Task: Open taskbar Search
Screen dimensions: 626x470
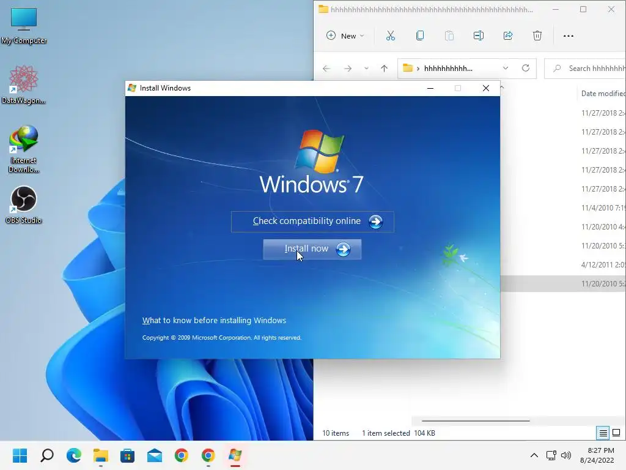Action: point(46,455)
